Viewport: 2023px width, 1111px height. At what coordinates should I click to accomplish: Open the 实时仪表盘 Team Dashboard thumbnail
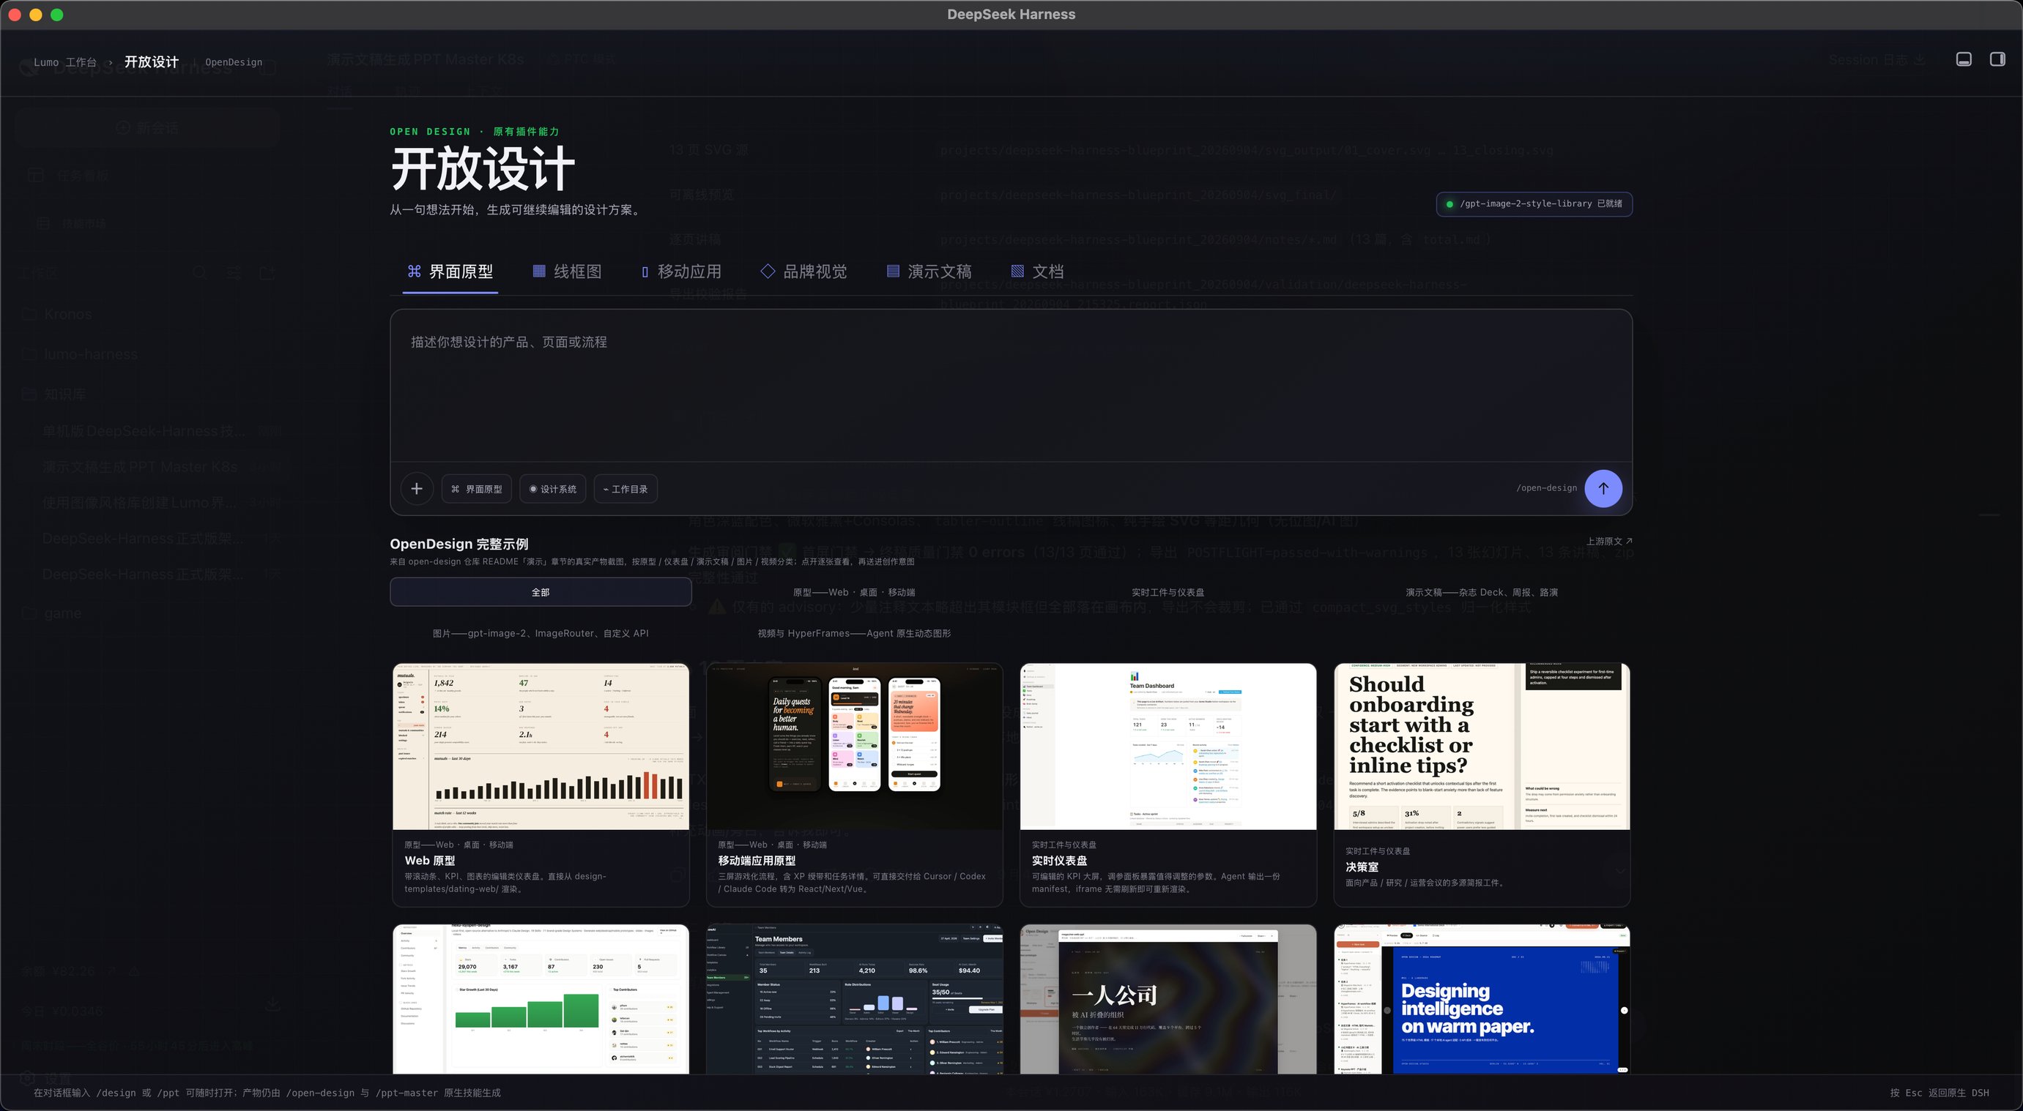pyautogui.click(x=1168, y=747)
